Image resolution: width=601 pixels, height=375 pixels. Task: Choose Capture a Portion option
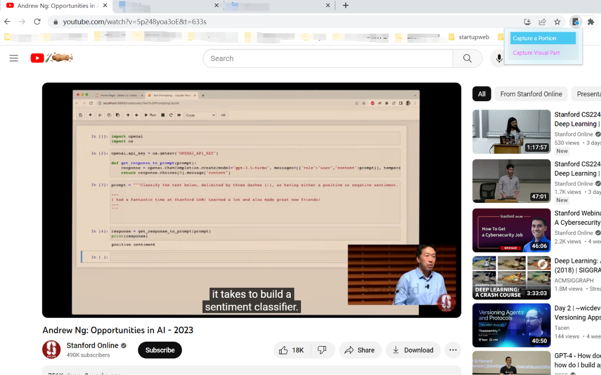pos(543,38)
